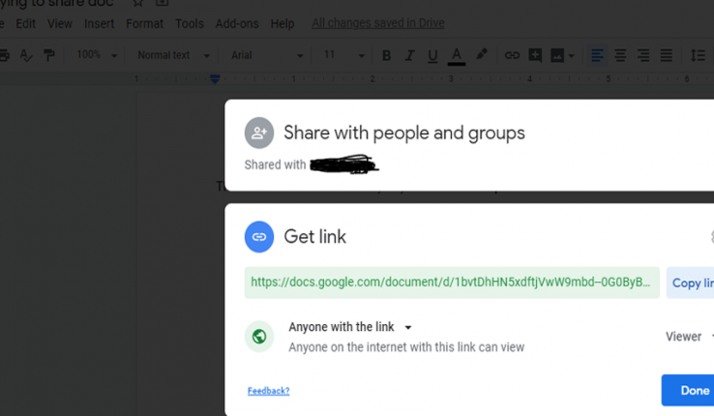Star the document title
The image size is (714, 416).
click(x=137, y=3)
